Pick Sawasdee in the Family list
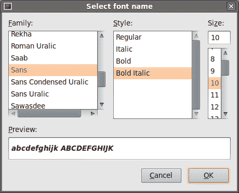This screenshot has height=193, width=239. (53, 105)
